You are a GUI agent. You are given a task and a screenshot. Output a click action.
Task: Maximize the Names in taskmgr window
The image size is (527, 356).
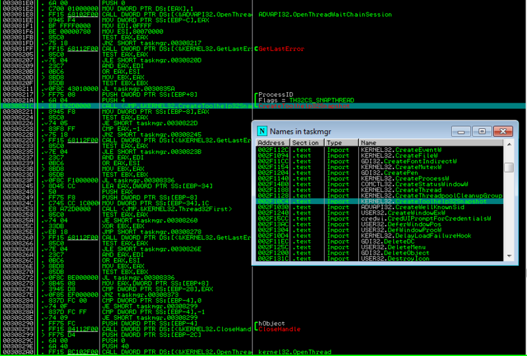[482, 132]
